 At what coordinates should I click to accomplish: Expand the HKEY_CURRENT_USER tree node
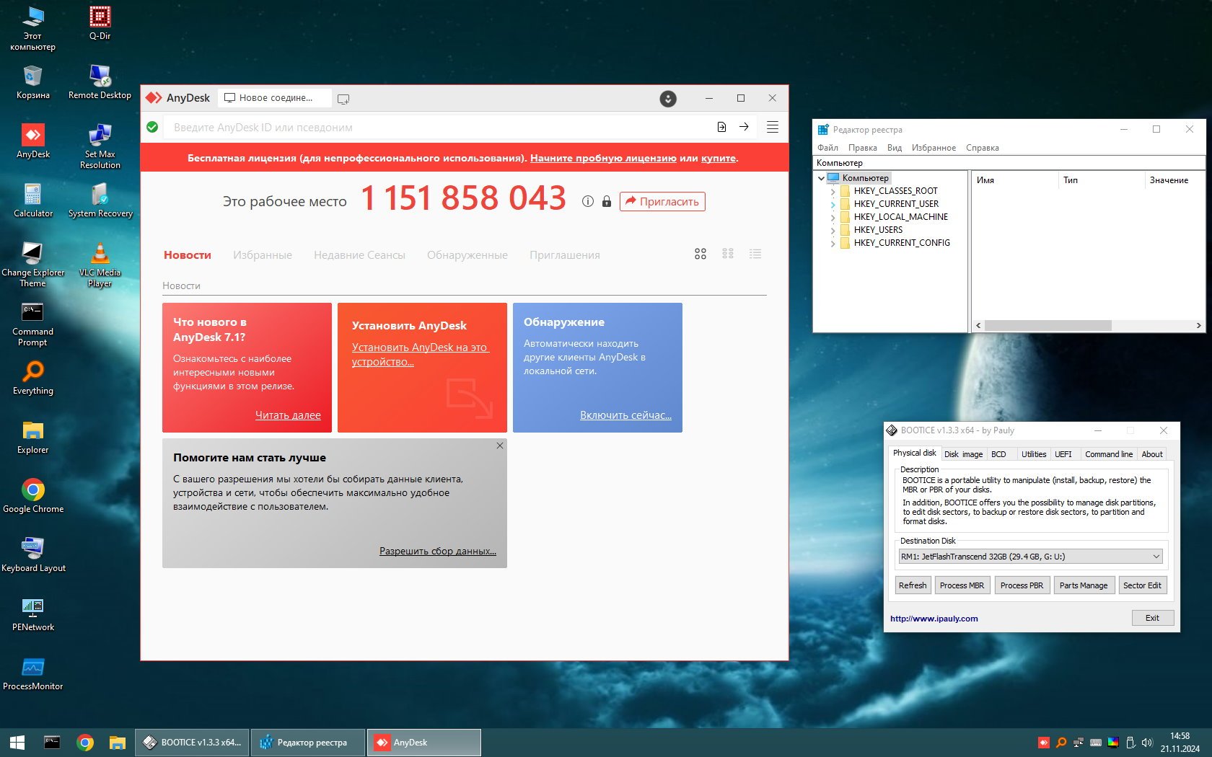833,205
